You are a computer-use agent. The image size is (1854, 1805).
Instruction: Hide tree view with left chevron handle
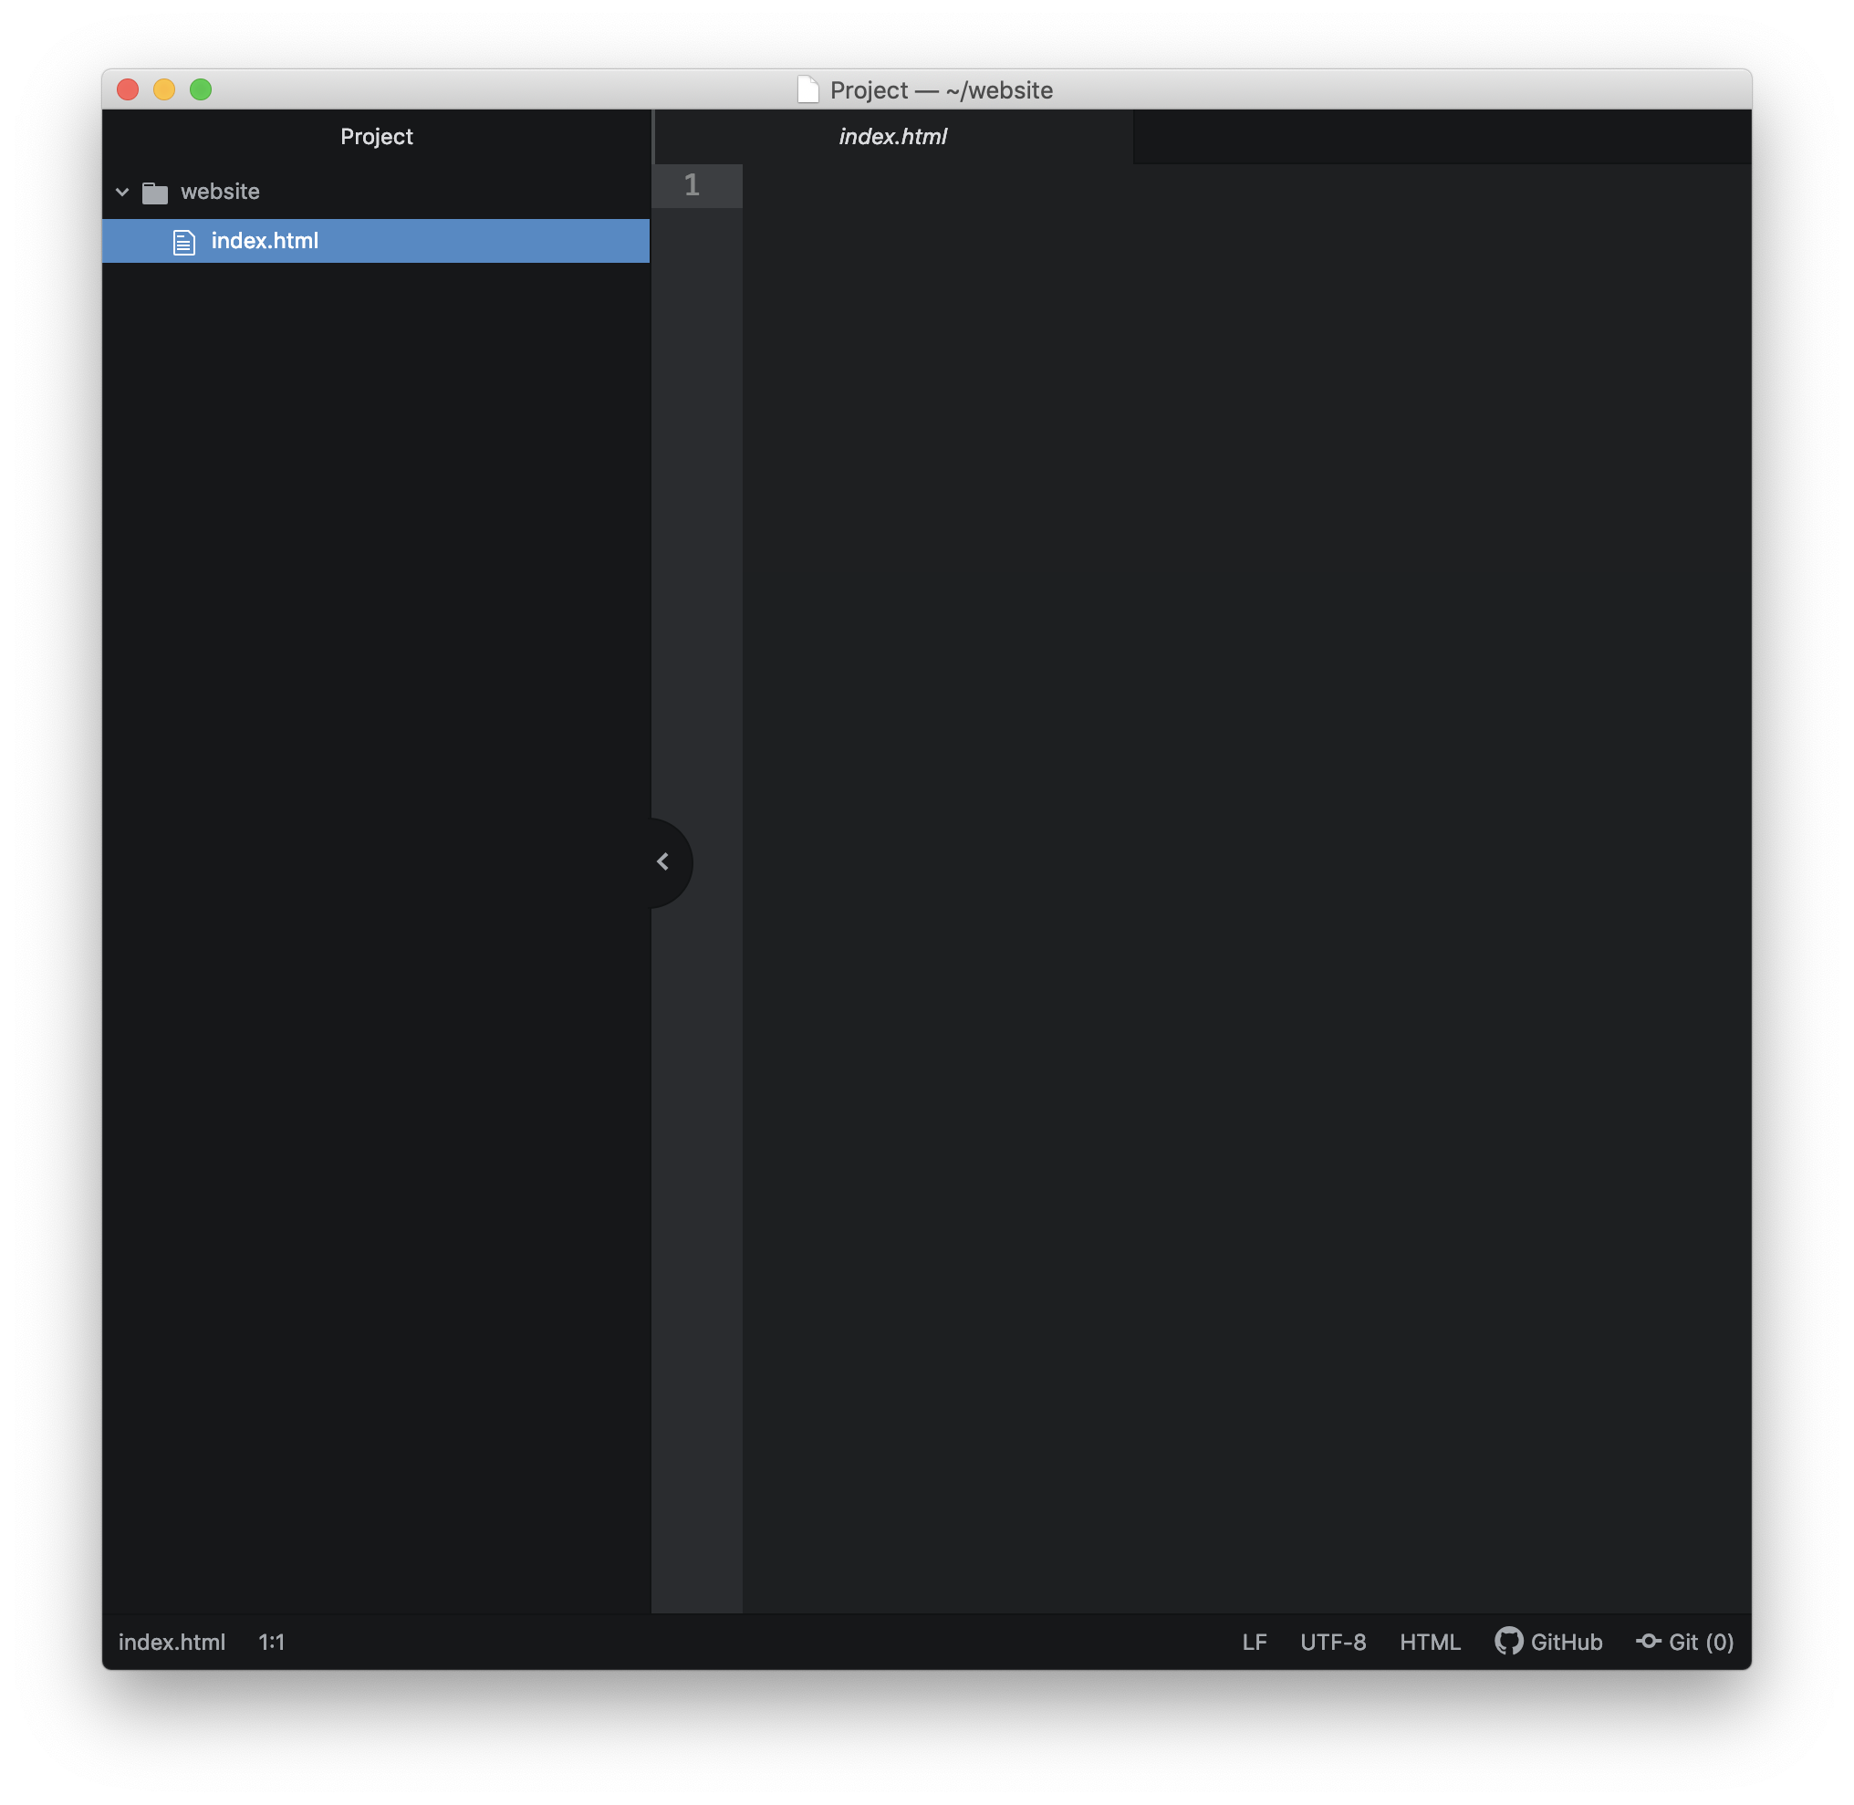click(663, 861)
